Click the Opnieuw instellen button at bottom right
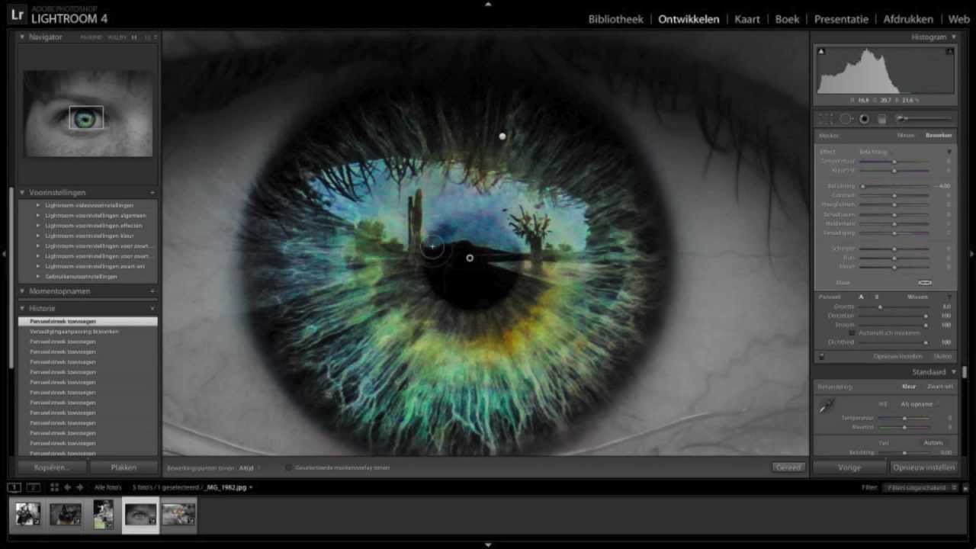 tap(923, 467)
